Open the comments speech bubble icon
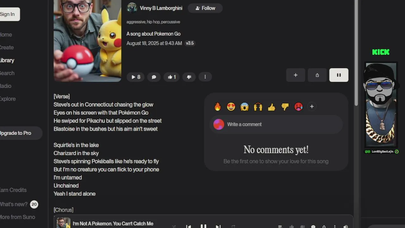 click(x=154, y=77)
